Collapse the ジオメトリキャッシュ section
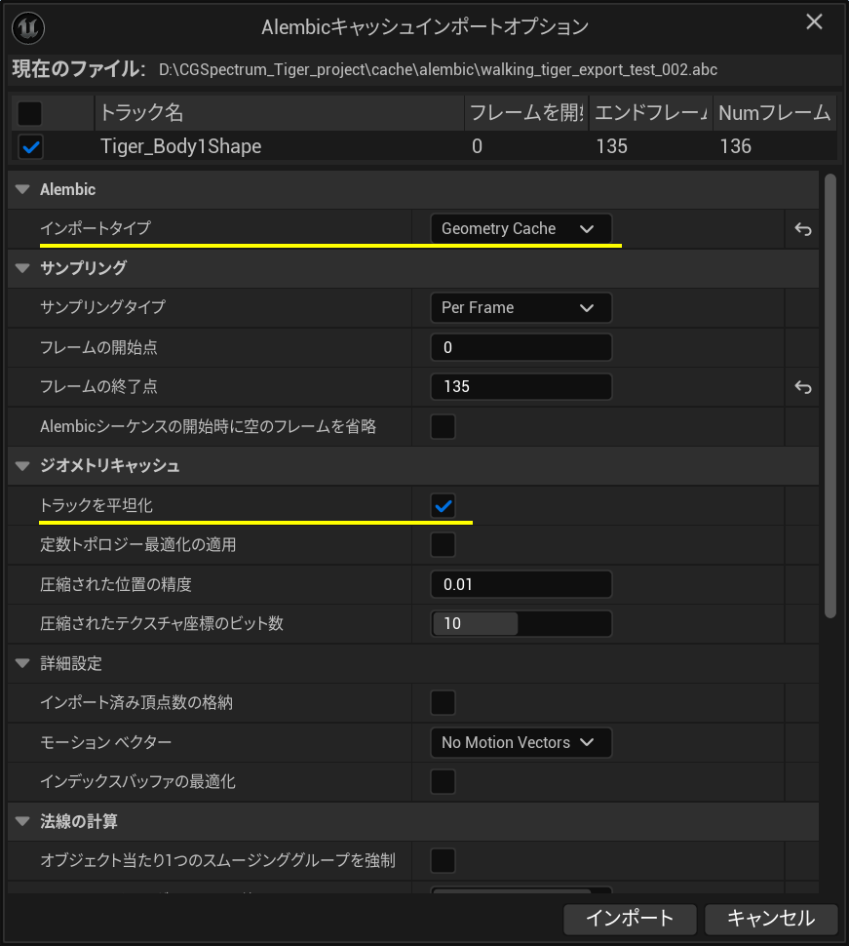The image size is (849, 946). [x=23, y=466]
